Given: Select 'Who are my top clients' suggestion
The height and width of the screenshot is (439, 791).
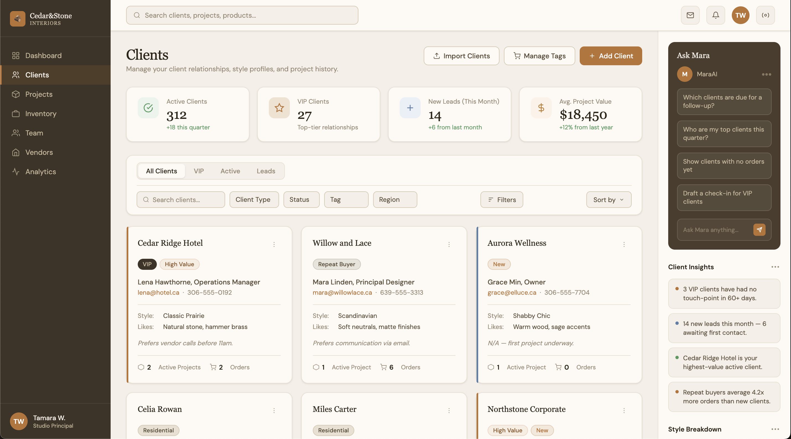Looking at the screenshot, I should click(724, 134).
